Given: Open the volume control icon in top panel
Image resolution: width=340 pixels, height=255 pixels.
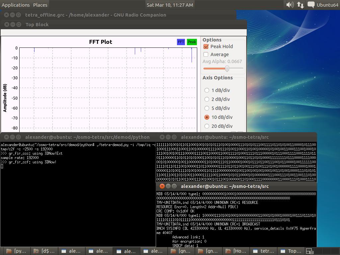Looking at the screenshot, I should [290, 5].
